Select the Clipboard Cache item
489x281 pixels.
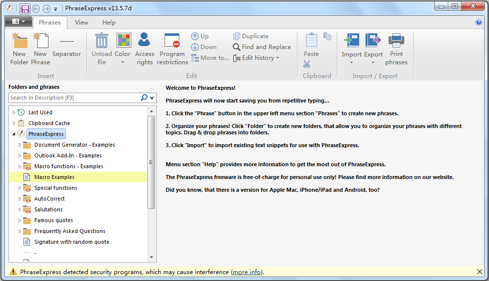pyautogui.click(x=49, y=123)
